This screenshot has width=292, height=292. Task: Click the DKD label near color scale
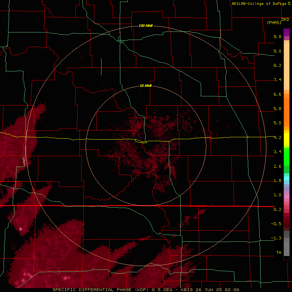tap(285, 19)
